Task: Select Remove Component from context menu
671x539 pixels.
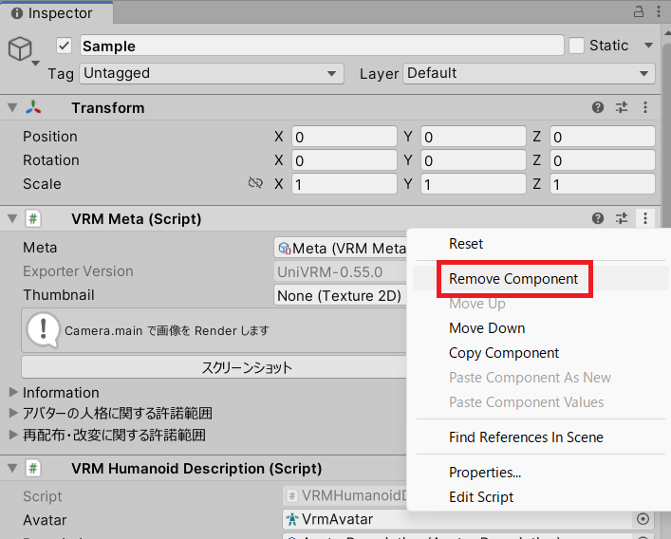Action: [x=513, y=279]
